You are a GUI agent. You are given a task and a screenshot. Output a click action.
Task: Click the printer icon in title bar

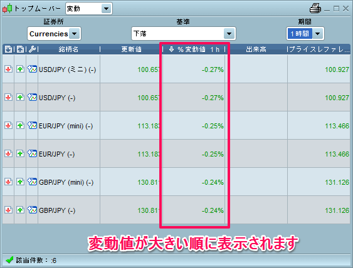[315, 8]
